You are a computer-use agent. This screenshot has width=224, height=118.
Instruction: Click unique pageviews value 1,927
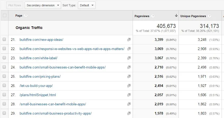(x=202, y=86)
